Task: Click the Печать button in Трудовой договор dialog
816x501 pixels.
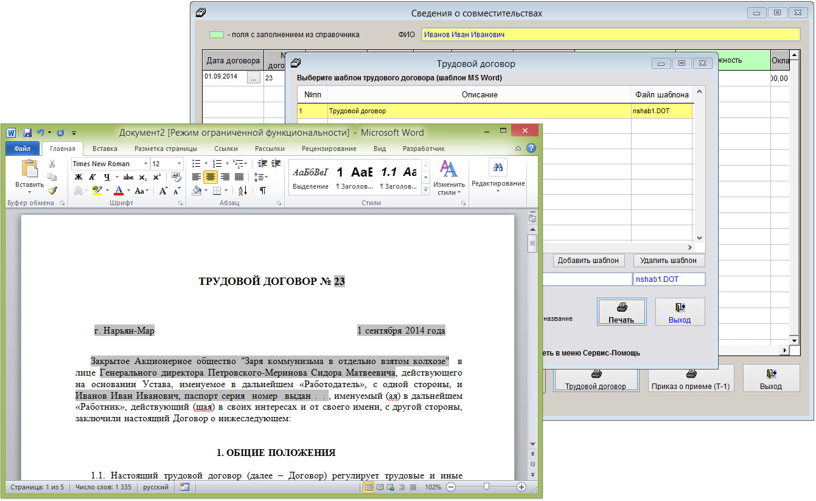Action: 621,312
